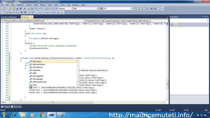Click the Redo arrow icon
210x118 pixels.
(x=41, y=9)
